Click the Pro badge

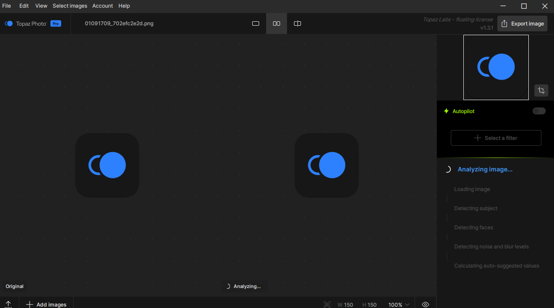(56, 23)
